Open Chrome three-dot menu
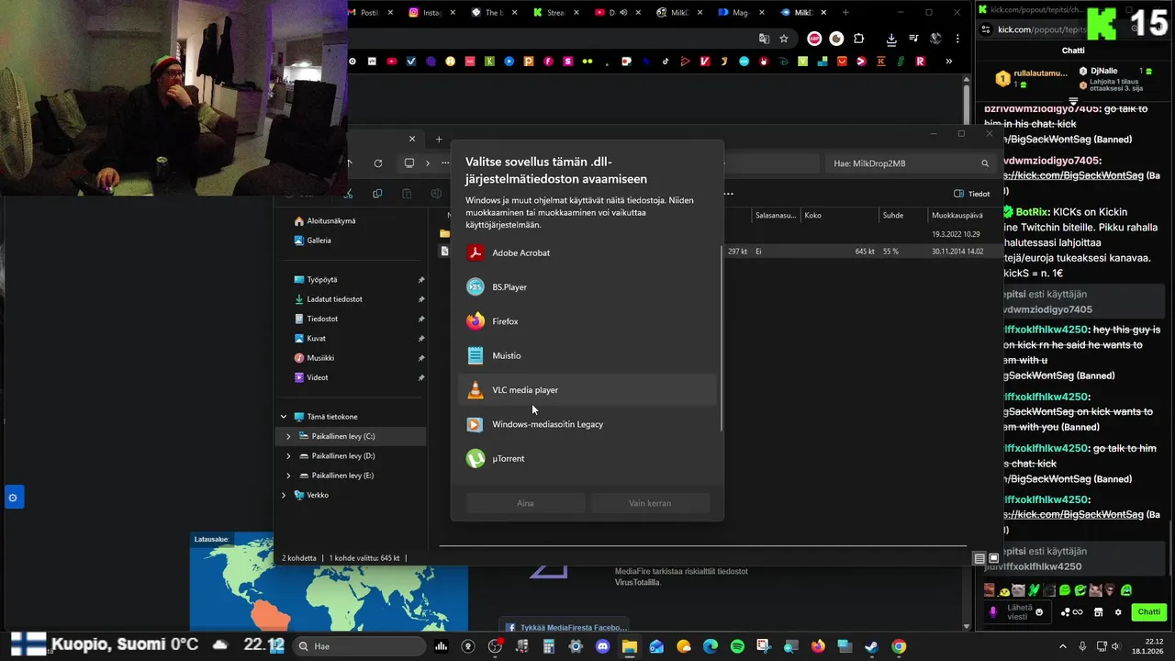Image resolution: width=1175 pixels, height=661 pixels. [957, 39]
